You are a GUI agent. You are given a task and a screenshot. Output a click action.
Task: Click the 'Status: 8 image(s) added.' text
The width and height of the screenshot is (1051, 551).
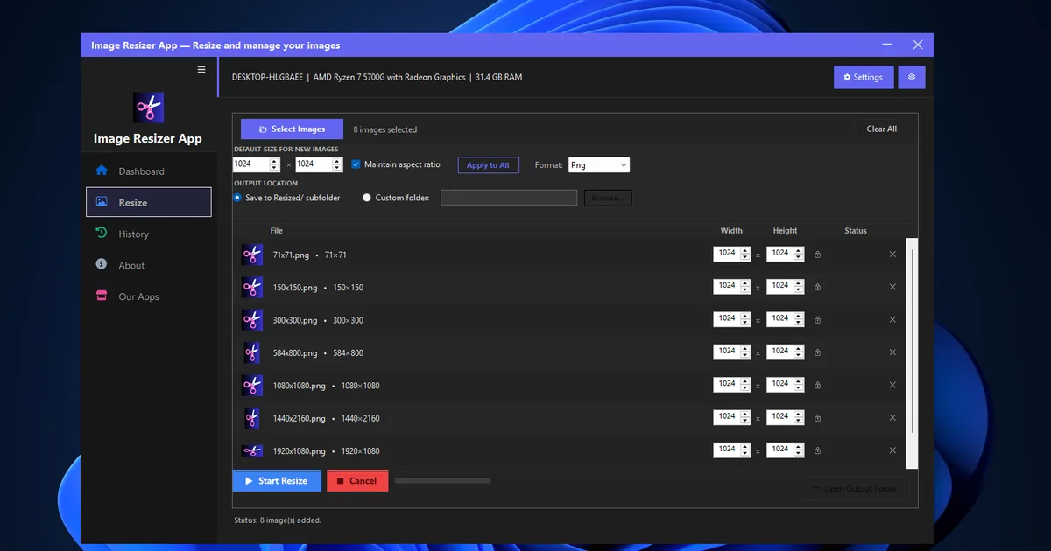(278, 520)
